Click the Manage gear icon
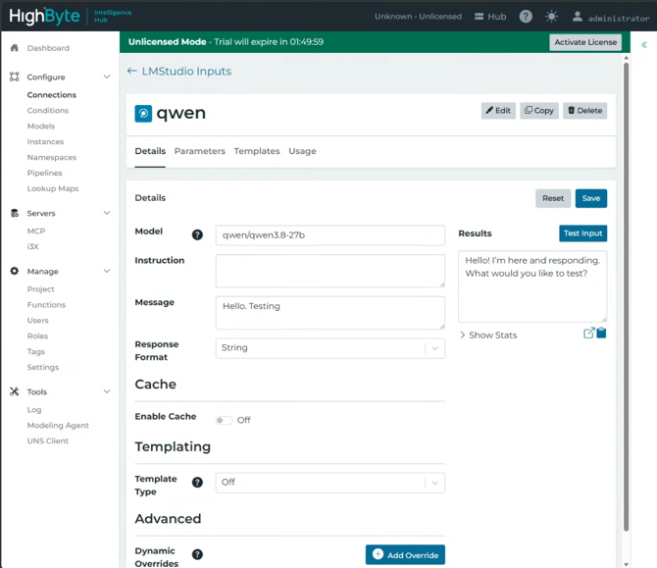Image resolution: width=657 pixels, height=568 pixels. pos(15,271)
